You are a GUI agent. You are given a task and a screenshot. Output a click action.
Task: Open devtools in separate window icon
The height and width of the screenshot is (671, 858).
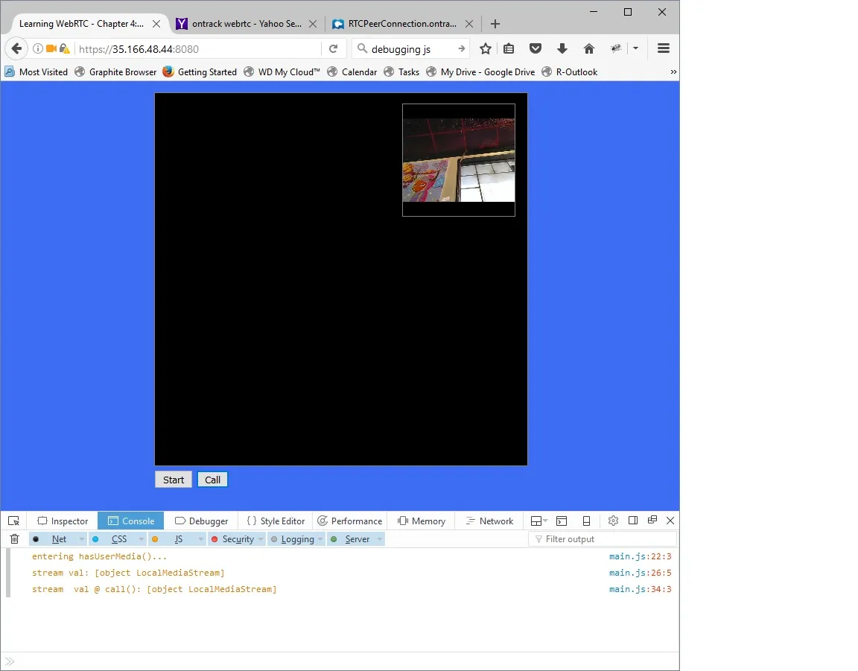point(652,520)
